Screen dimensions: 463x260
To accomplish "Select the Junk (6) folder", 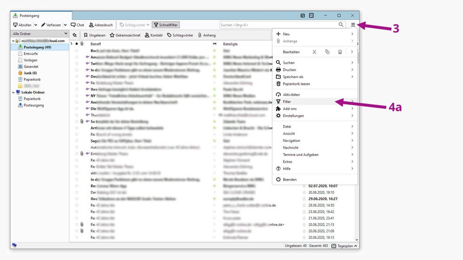I will (x=30, y=73).
